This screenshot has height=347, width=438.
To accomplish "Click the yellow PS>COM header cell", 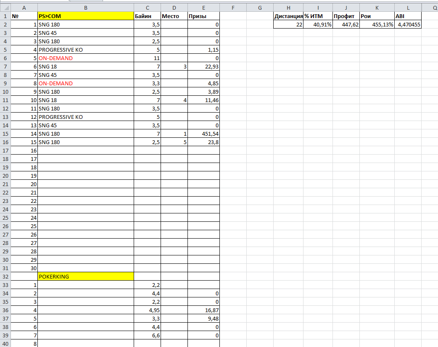I will pos(86,16).
